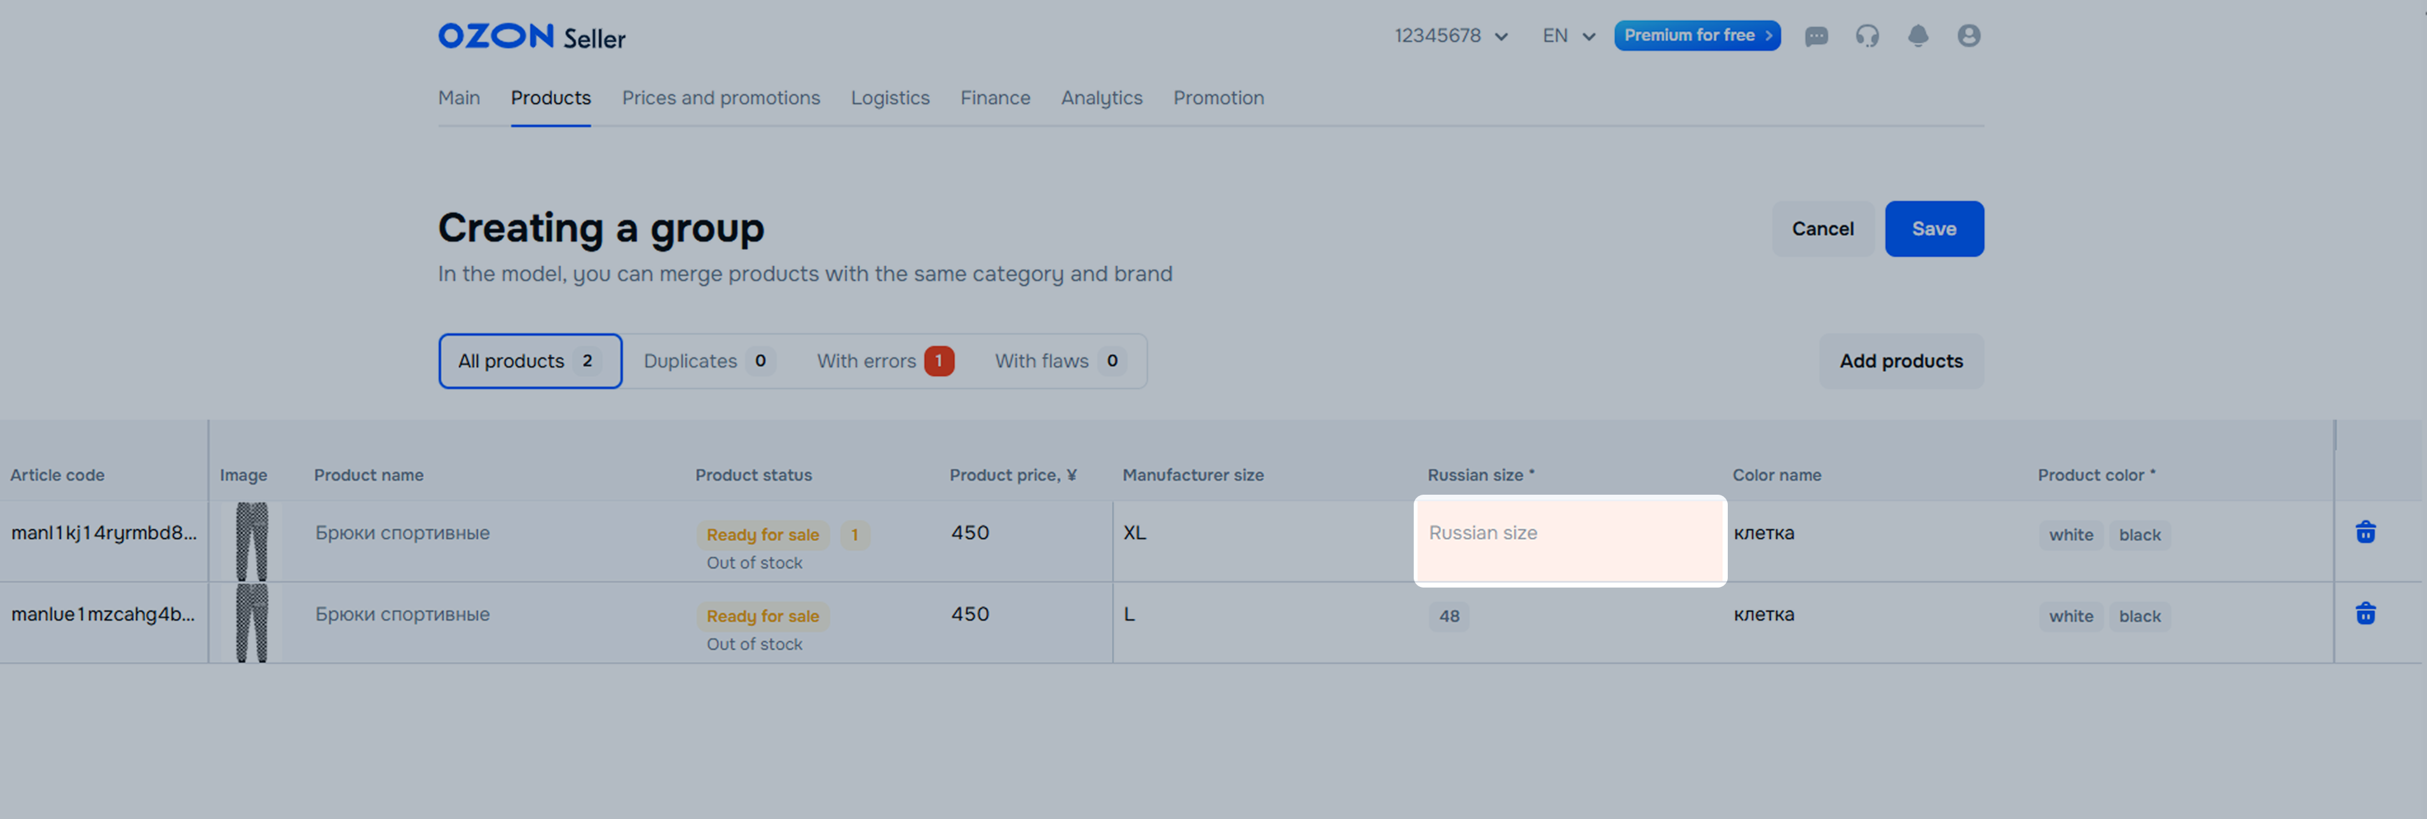Click the Add products button
The width and height of the screenshot is (2427, 819).
pos(1900,361)
